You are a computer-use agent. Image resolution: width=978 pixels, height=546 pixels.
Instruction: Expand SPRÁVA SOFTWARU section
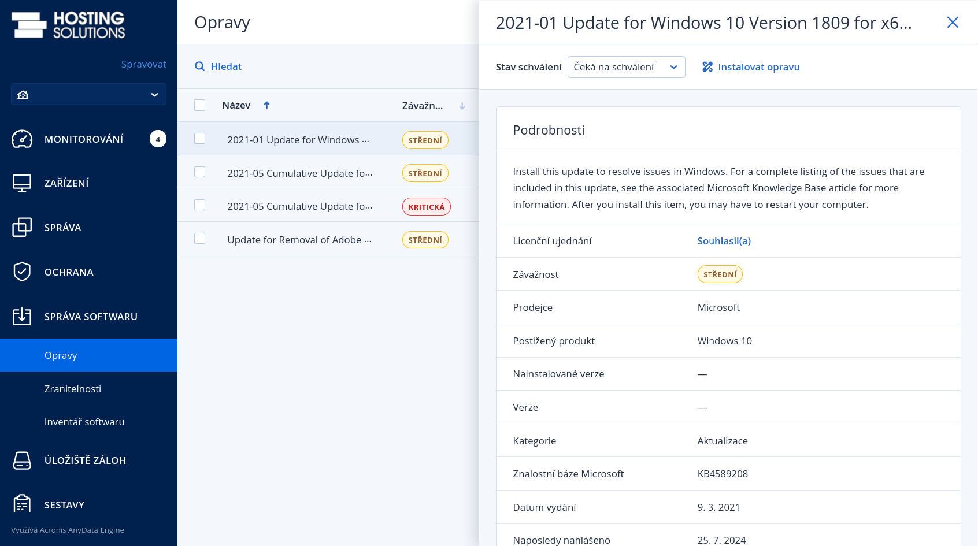[88, 317]
